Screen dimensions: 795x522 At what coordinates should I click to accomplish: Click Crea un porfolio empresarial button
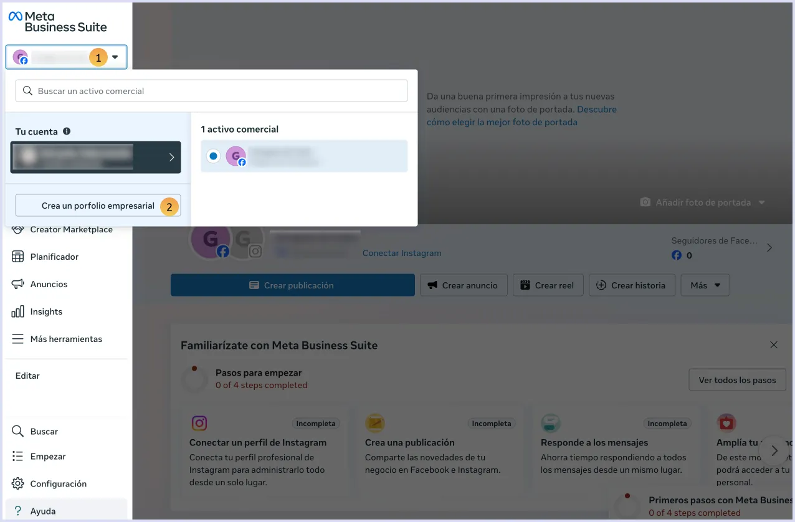(98, 206)
